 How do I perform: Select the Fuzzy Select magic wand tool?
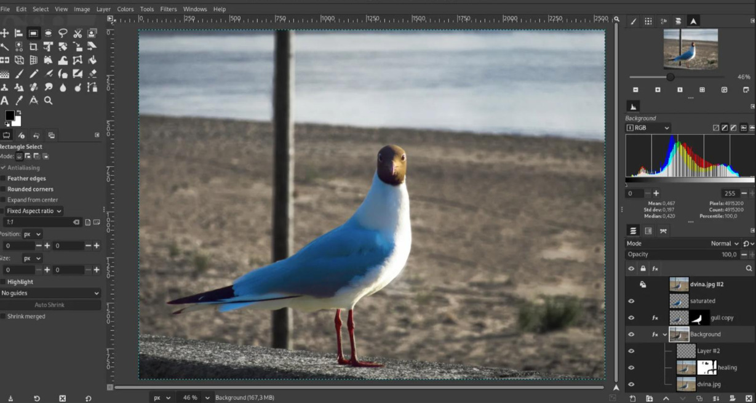(x=4, y=47)
